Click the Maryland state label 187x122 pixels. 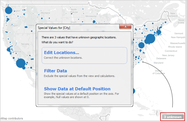tap(158, 63)
